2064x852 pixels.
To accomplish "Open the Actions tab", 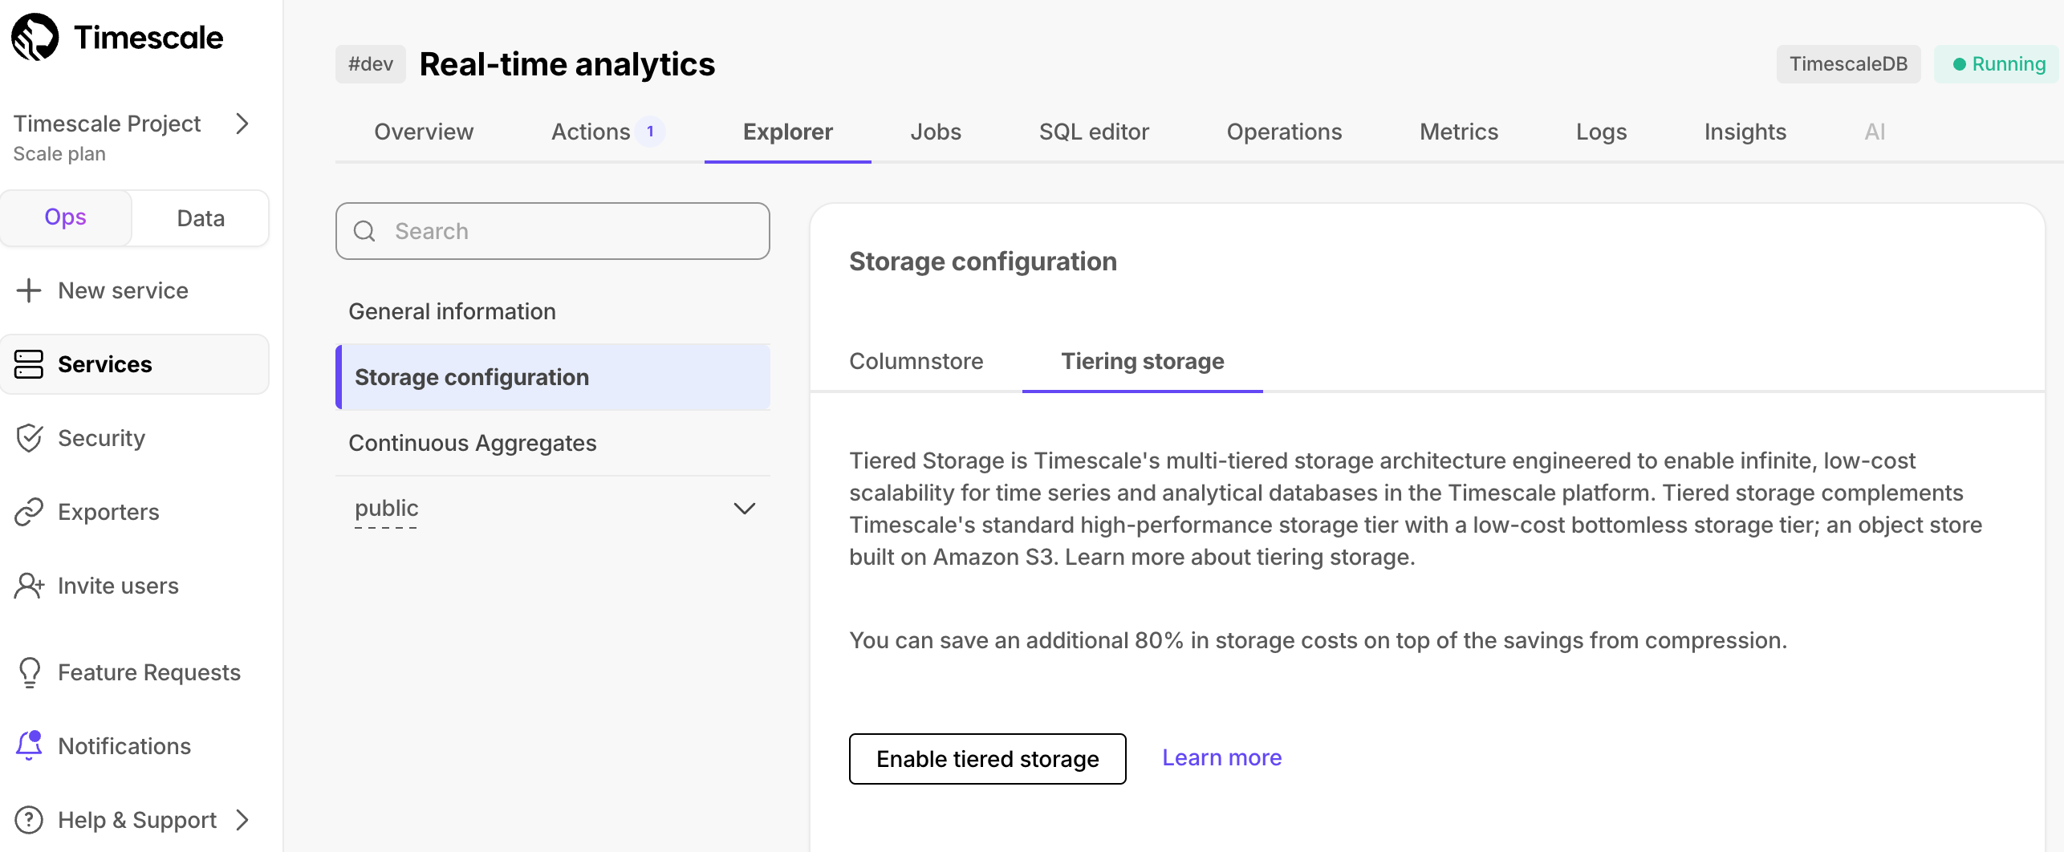I will (x=591, y=132).
